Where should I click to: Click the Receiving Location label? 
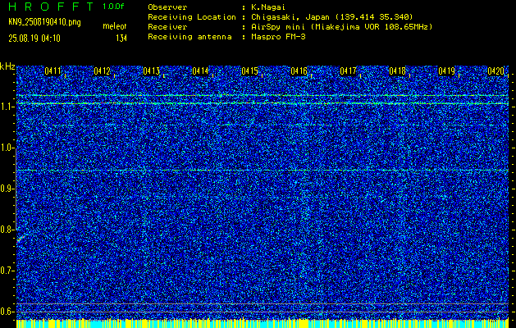click(192, 17)
